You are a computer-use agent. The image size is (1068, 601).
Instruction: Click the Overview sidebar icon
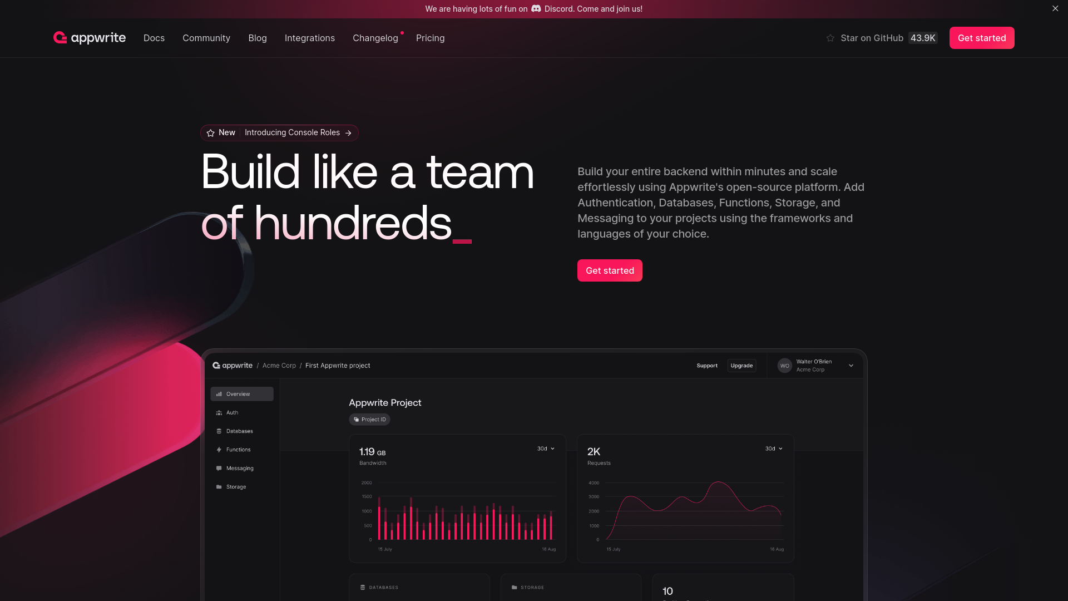(219, 394)
